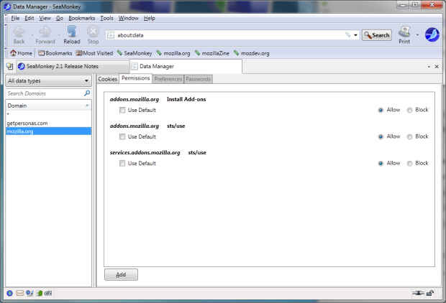Click the SeaMonkey throbber logo
This screenshot has width=446, height=303.
(x=432, y=34)
